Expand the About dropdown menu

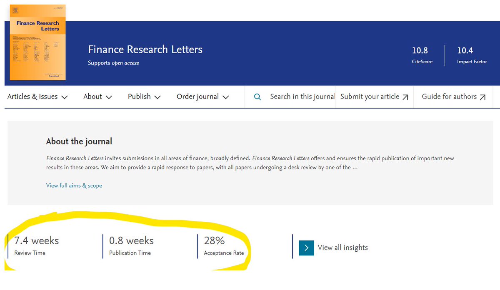point(97,97)
